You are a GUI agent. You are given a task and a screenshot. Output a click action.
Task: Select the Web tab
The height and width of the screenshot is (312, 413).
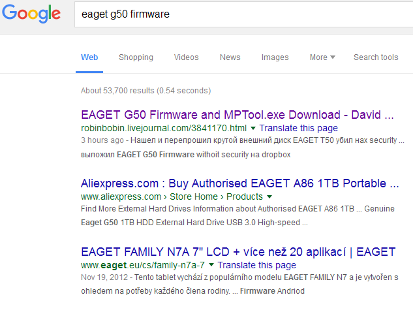tap(89, 57)
